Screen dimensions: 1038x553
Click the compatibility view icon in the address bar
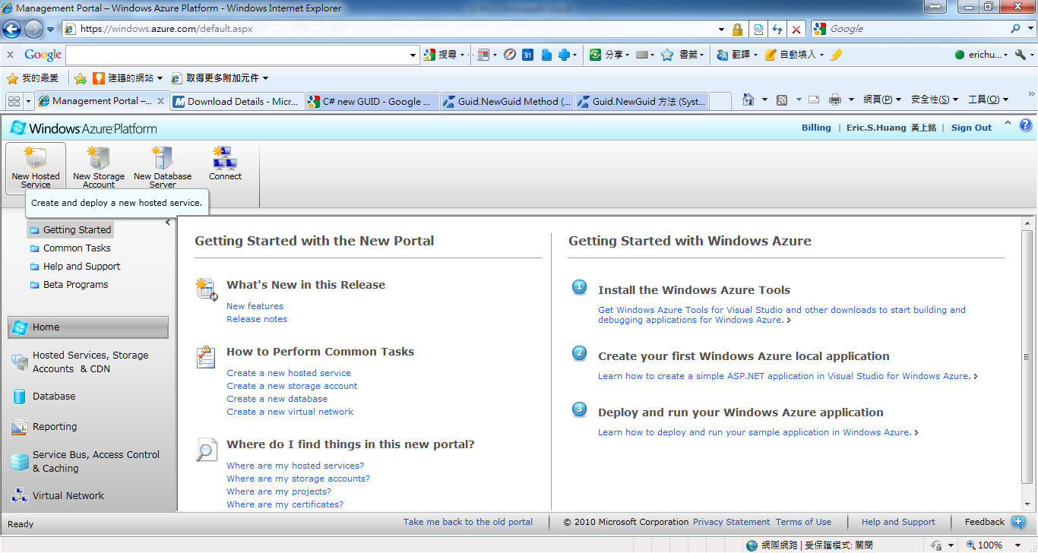point(758,30)
